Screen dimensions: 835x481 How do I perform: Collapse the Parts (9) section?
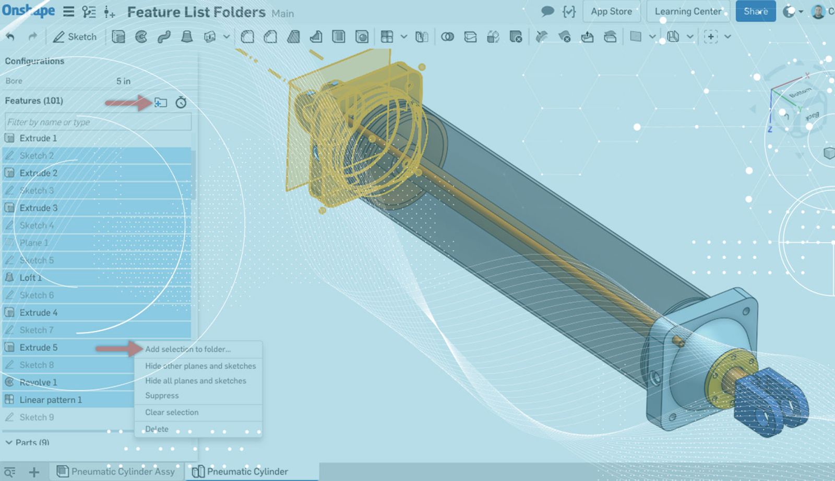pos(9,442)
